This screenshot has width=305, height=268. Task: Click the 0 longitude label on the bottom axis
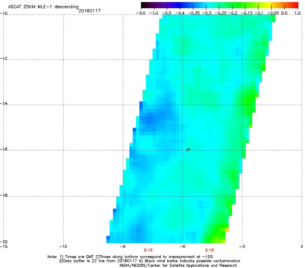(x=302, y=247)
